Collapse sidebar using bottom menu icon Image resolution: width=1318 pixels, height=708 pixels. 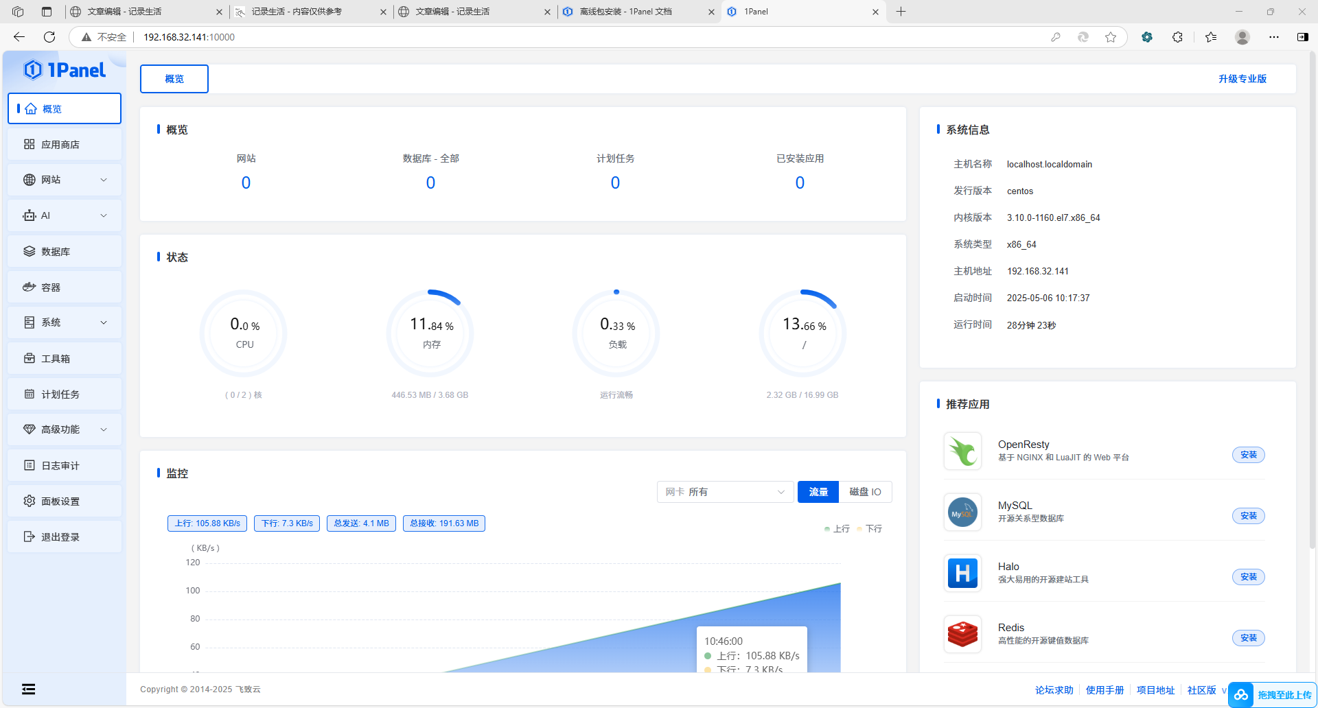28,689
